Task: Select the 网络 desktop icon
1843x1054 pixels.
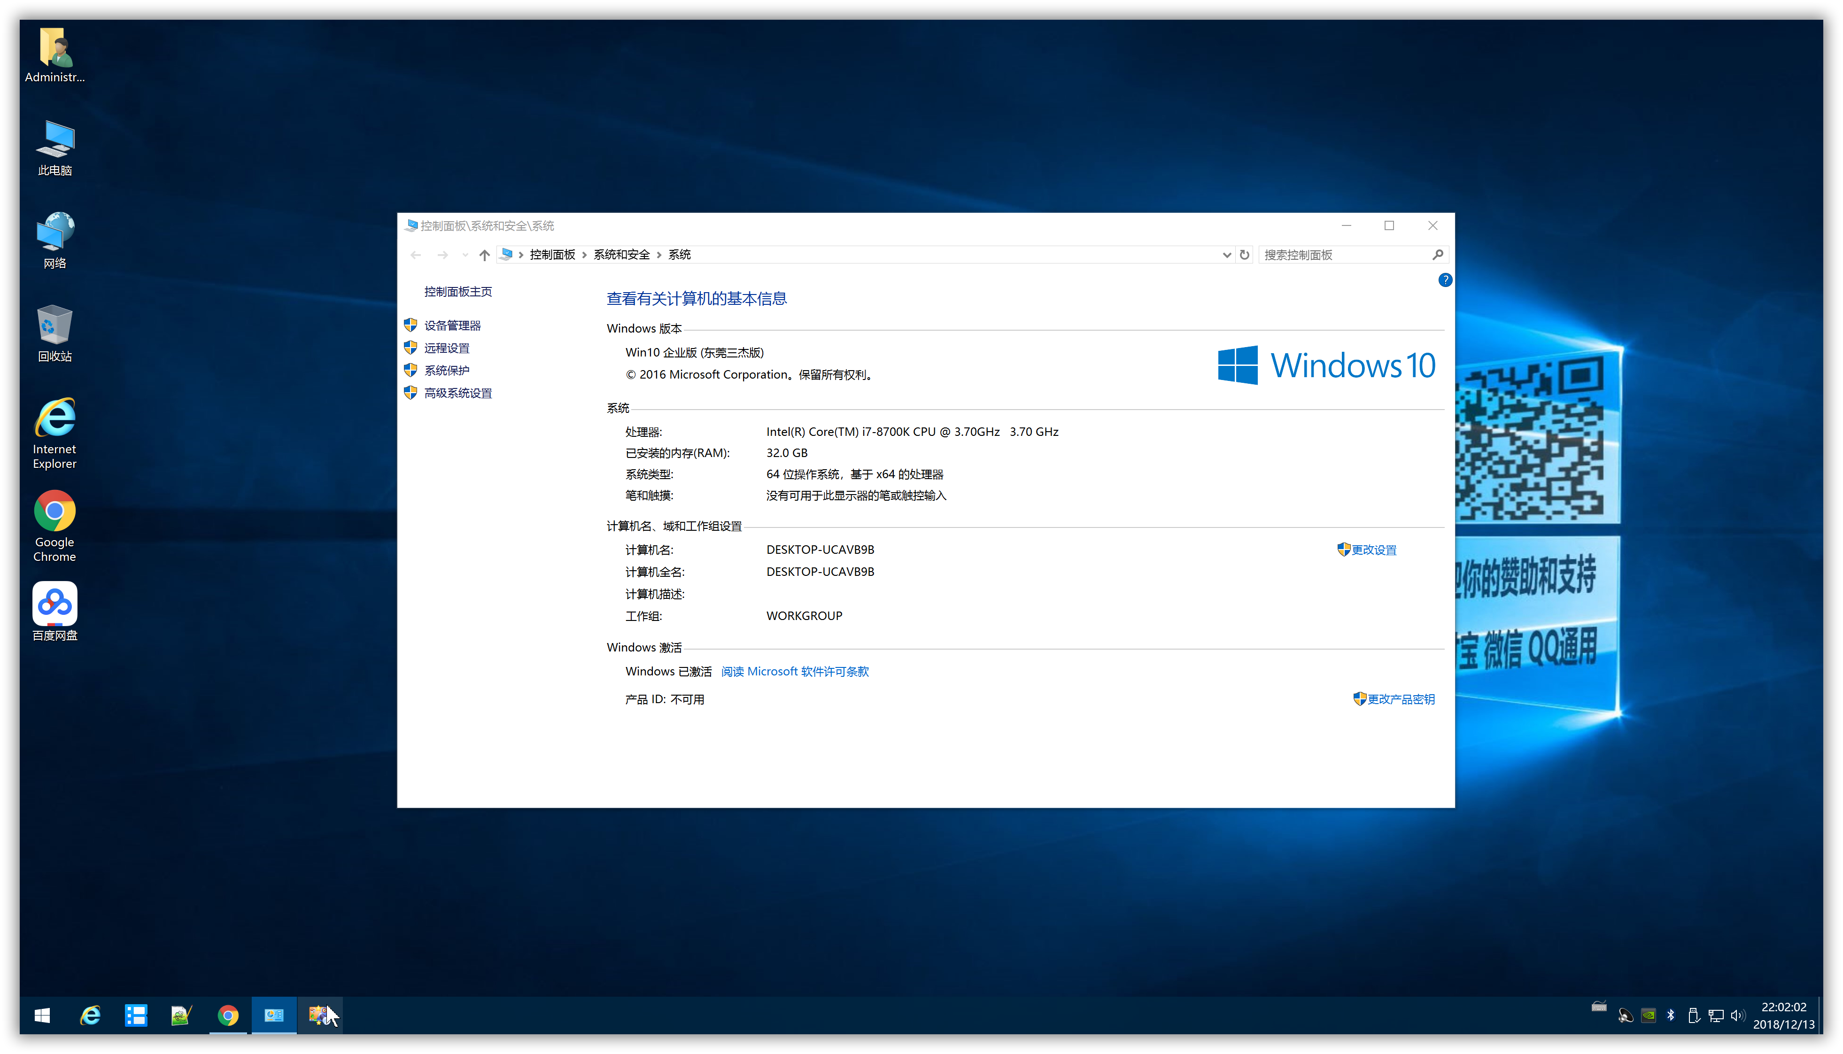Action: (54, 241)
